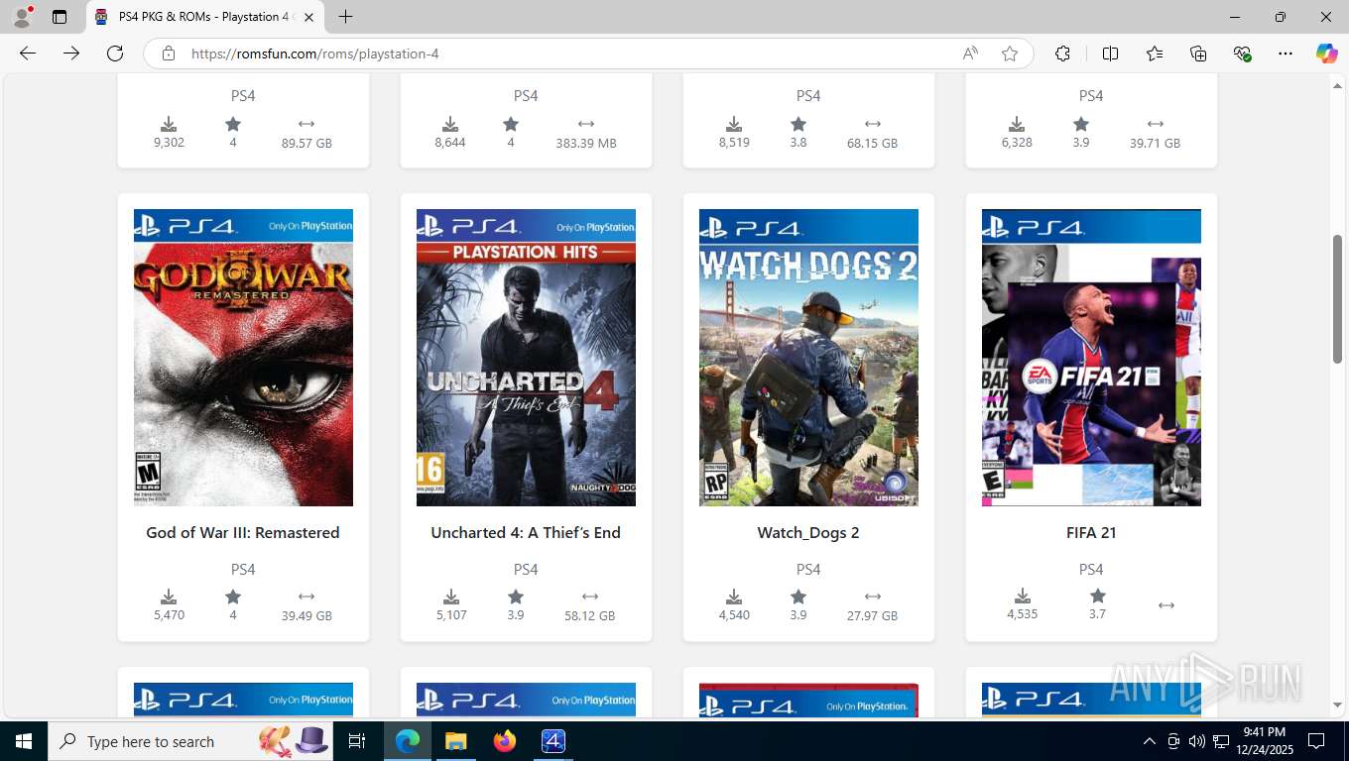
Task: Open the God of War III: Remastered title link
Action: point(243,532)
